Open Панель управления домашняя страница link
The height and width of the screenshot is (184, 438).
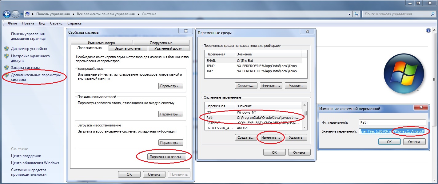[28, 36]
